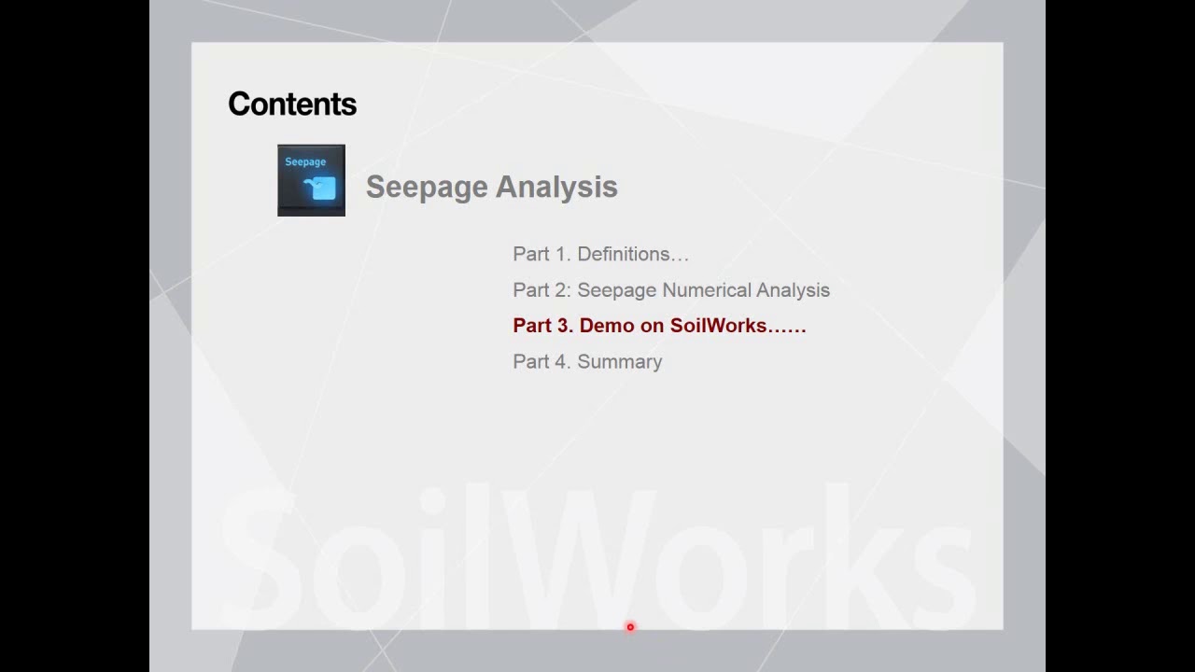Screen dimensions: 1195x672
Task: Click the Seepage module icon
Action: [x=311, y=180]
